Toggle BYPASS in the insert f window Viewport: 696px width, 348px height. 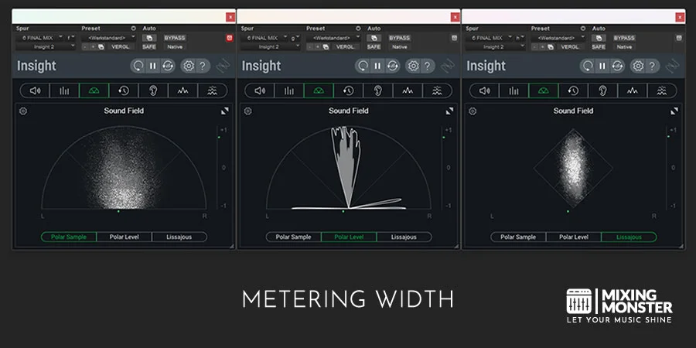(x=175, y=38)
